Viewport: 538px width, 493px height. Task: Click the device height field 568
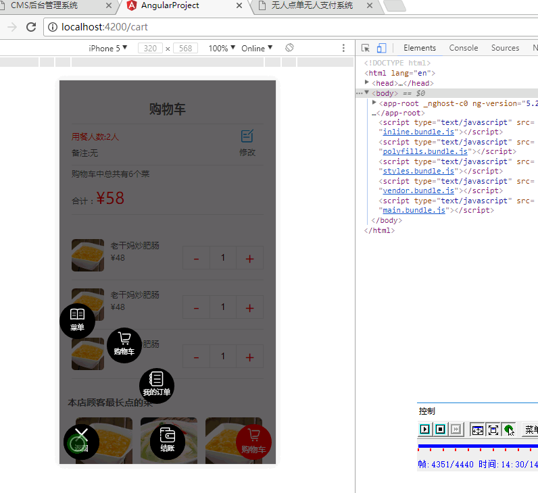click(x=186, y=49)
